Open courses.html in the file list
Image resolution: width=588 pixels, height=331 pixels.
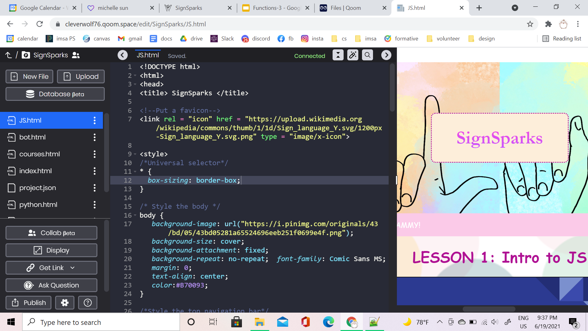[x=40, y=154]
